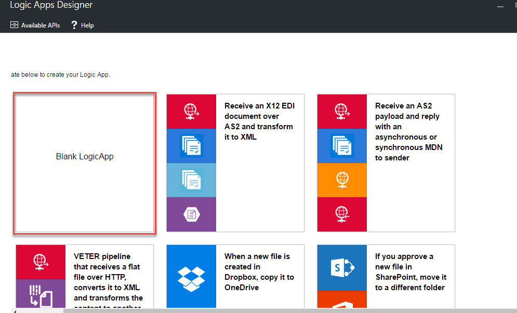This screenshot has width=517, height=313.
Task: Click the blue document icon in AS2 payload card
Action: click(x=342, y=146)
